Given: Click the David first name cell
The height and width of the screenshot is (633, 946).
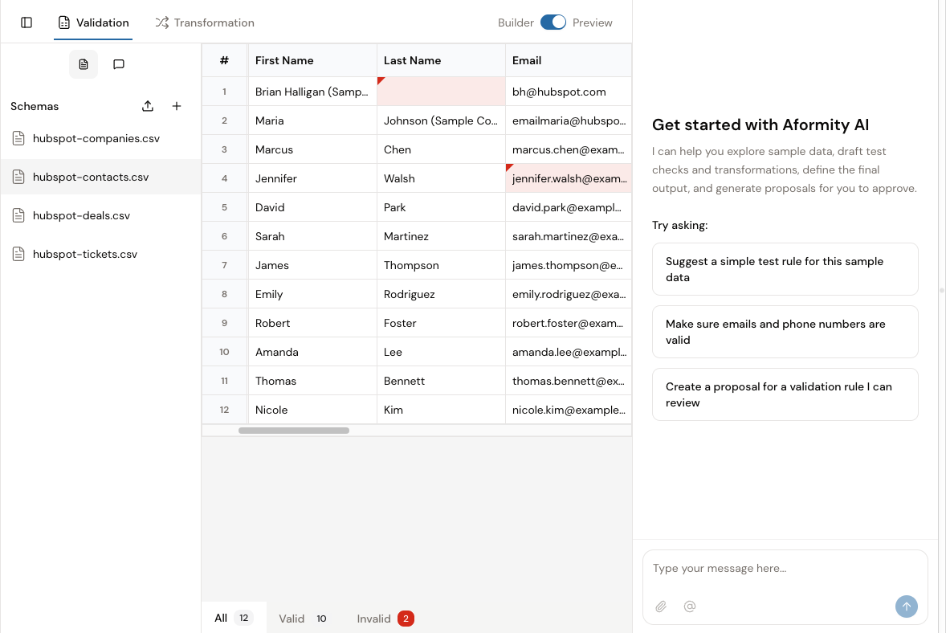Looking at the screenshot, I should point(312,207).
